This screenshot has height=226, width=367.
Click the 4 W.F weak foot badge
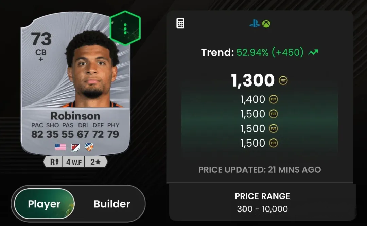click(x=74, y=162)
